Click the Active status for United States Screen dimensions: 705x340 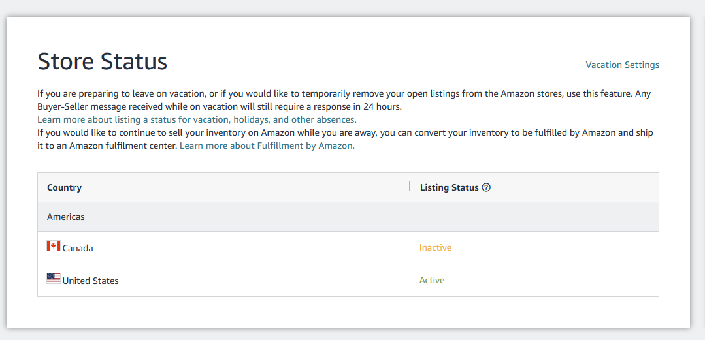tap(432, 280)
